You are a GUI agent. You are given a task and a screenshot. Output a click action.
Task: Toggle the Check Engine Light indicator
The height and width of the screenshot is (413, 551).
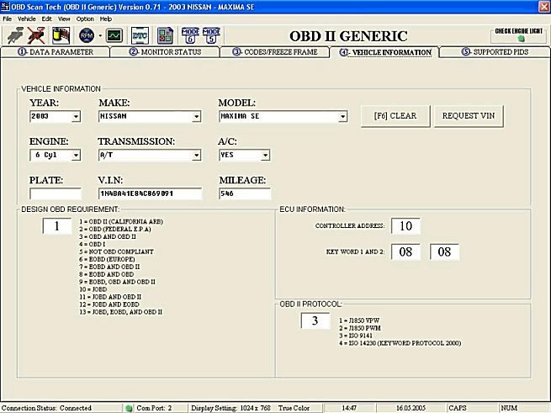coord(519,34)
